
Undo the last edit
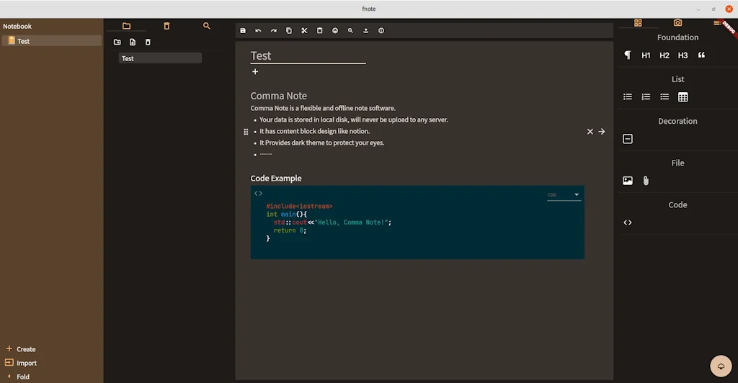point(258,30)
